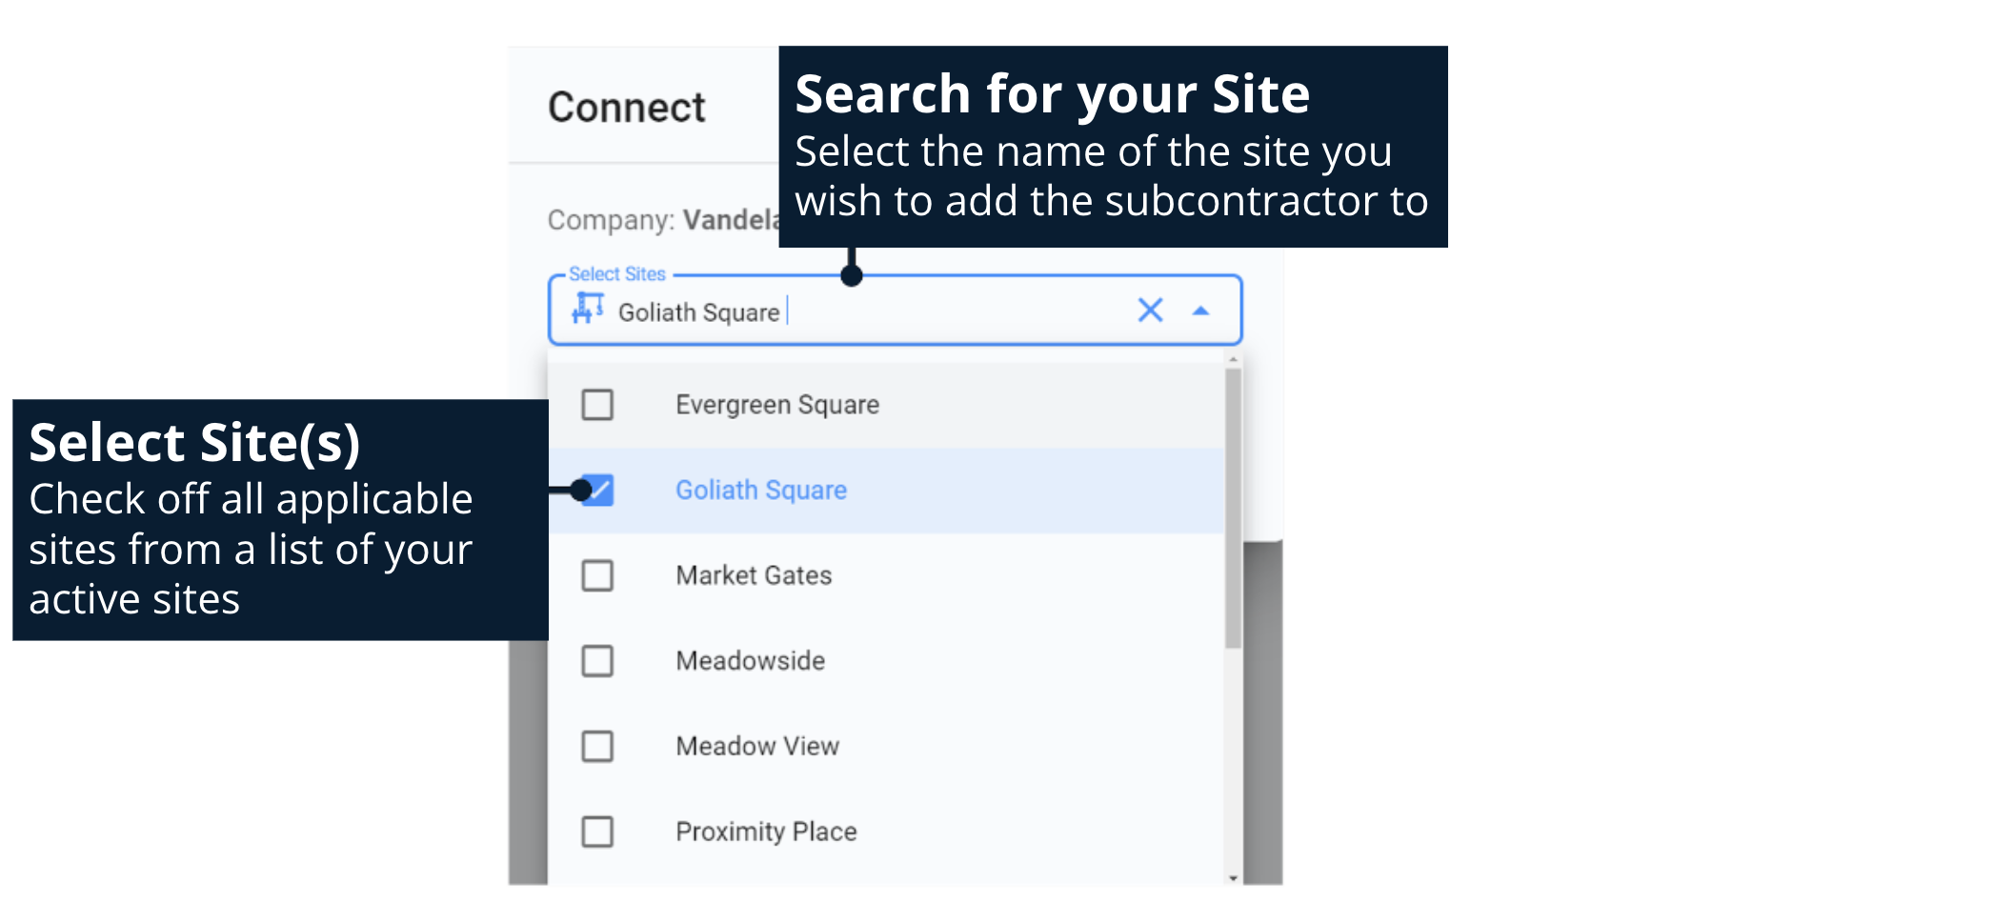The width and height of the screenshot is (2014, 903).
Task: Select the Proximity Place checkbox
Action: coord(597,832)
